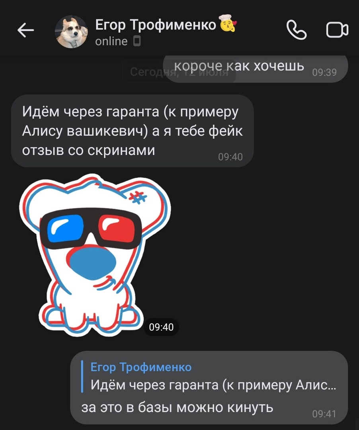The height and width of the screenshot is (430, 359).
Task: Tap quoted author name Егор Трофименко
Action: [x=141, y=367]
